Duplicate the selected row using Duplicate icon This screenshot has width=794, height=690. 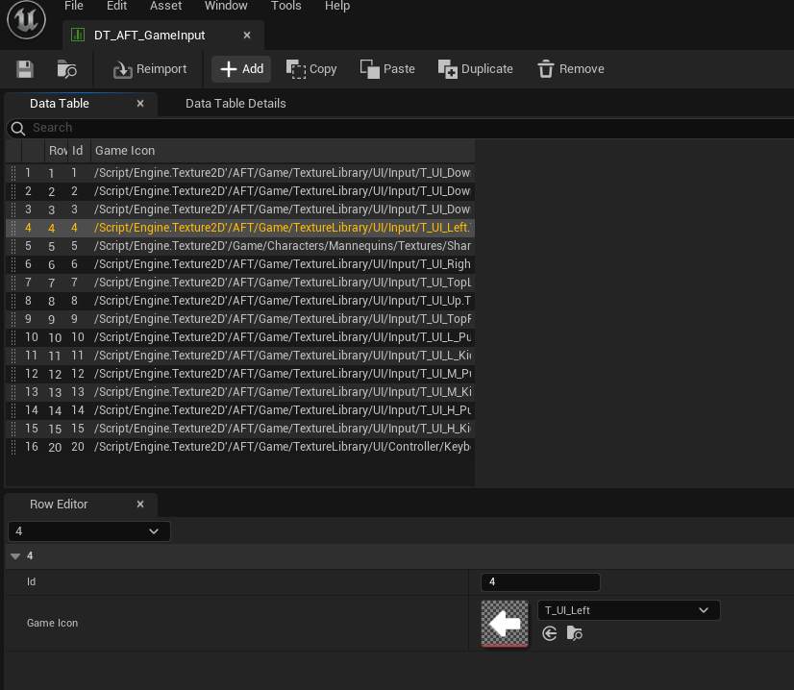coord(447,68)
